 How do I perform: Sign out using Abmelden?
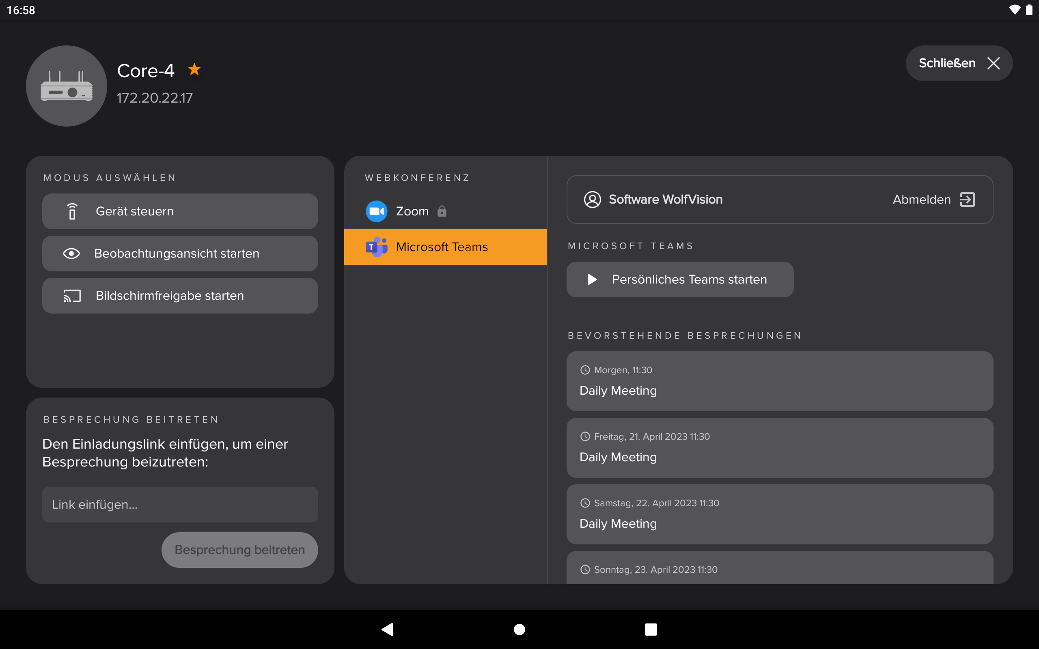pos(933,200)
